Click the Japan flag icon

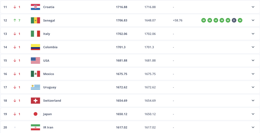click(35, 114)
